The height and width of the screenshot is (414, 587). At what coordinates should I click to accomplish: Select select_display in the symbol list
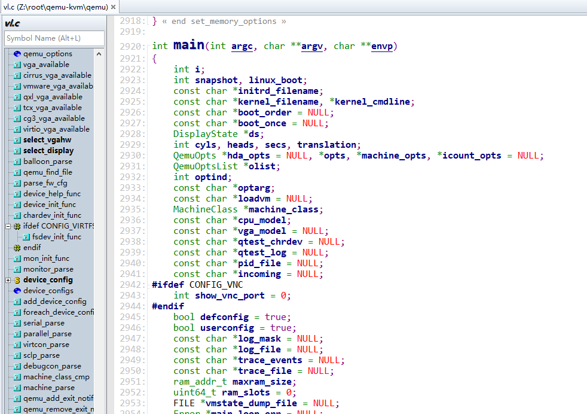pos(48,151)
